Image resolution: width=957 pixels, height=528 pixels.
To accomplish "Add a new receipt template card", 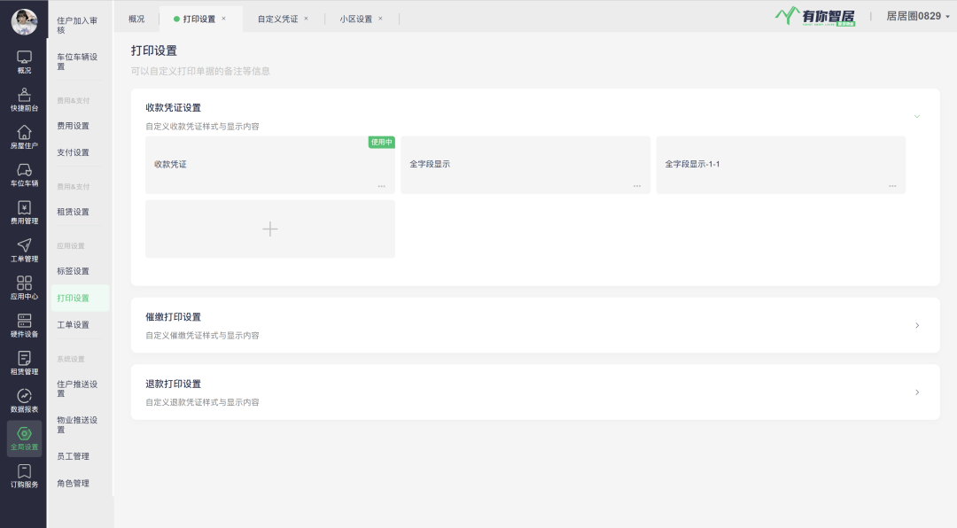I will tap(270, 229).
